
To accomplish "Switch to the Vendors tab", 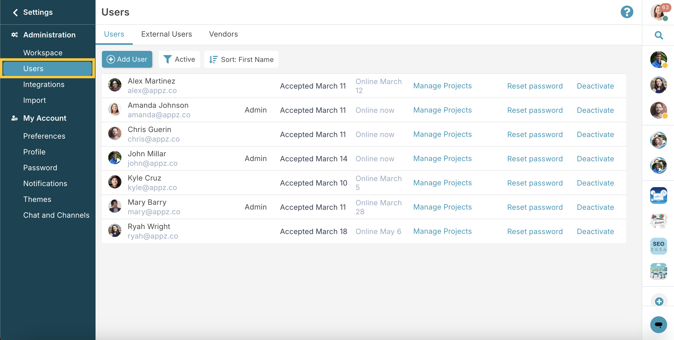I will [x=224, y=34].
